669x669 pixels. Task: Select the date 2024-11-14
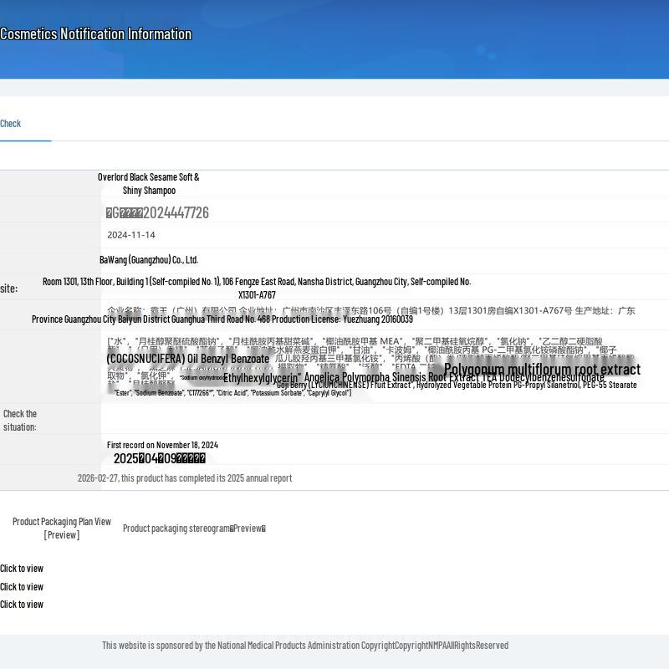pos(131,235)
